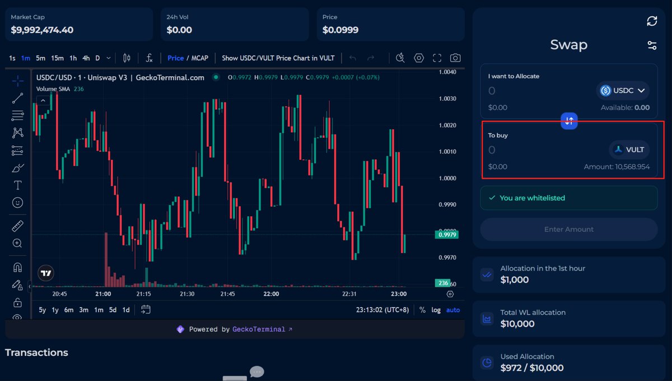672x381 pixels.
Task: Take a chart snapshot with camera icon
Action: (455, 58)
